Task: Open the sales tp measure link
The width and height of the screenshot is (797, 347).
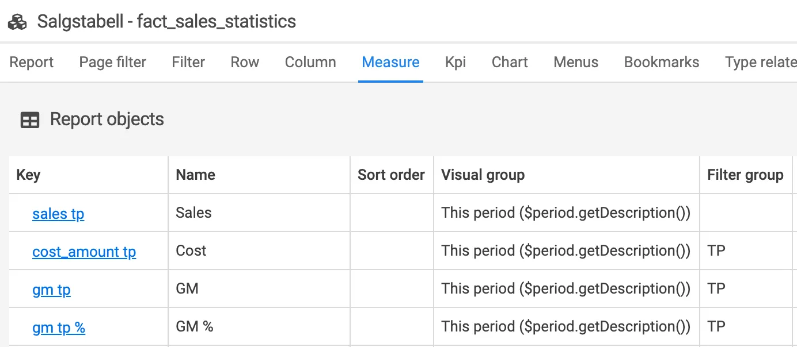Action: [x=58, y=214]
